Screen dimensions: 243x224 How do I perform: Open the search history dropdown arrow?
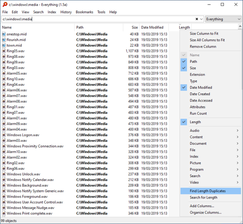tap(201, 19)
